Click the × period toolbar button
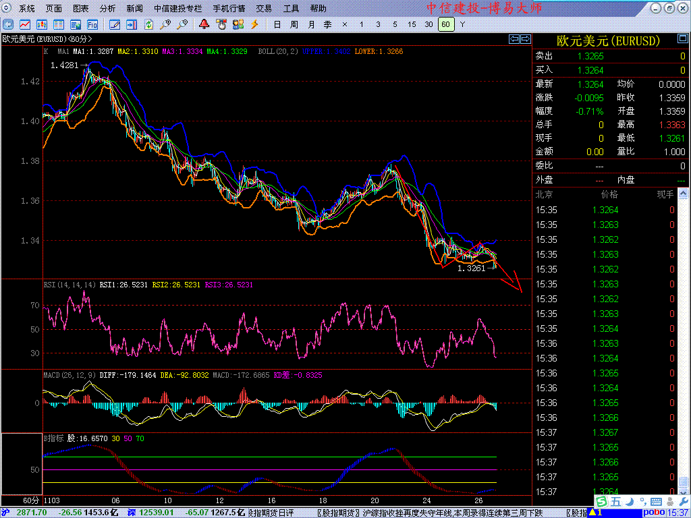The height and width of the screenshot is (518, 691). click(x=345, y=25)
